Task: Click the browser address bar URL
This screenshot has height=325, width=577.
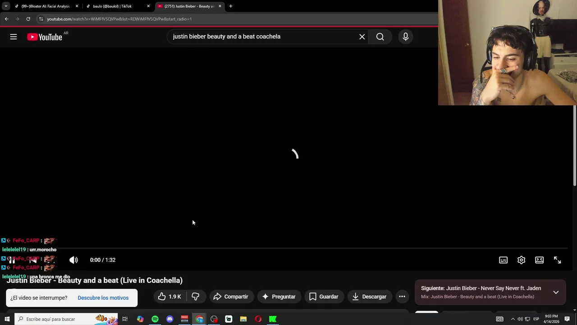Action: pyautogui.click(x=119, y=19)
